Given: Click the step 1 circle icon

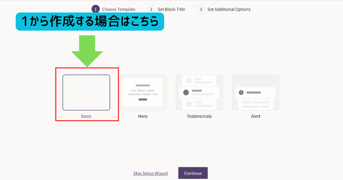Looking at the screenshot, I should (x=95, y=9).
